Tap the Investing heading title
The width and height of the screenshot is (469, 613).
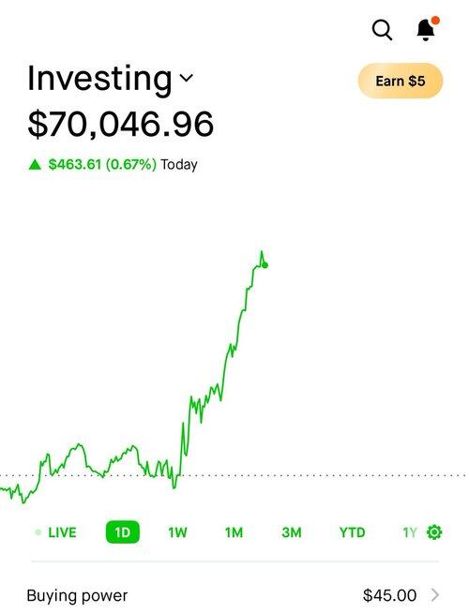(99, 81)
